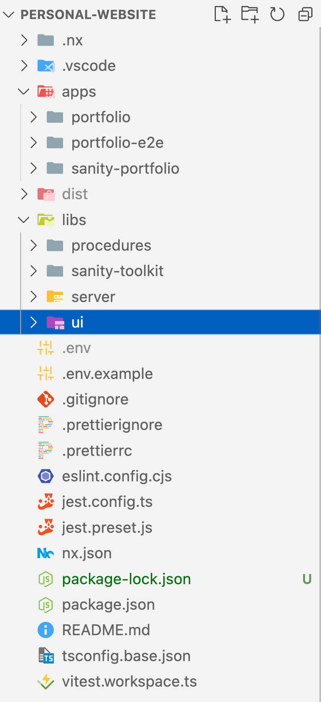
Task: Click the README.md info icon
Action: point(46,630)
